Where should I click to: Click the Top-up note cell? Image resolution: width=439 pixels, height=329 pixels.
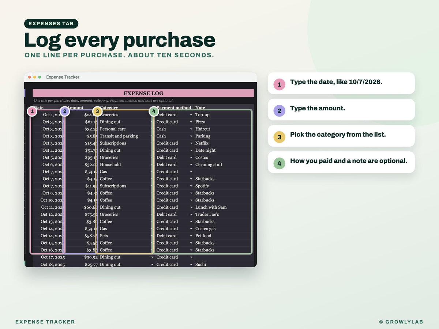pyautogui.click(x=224, y=115)
